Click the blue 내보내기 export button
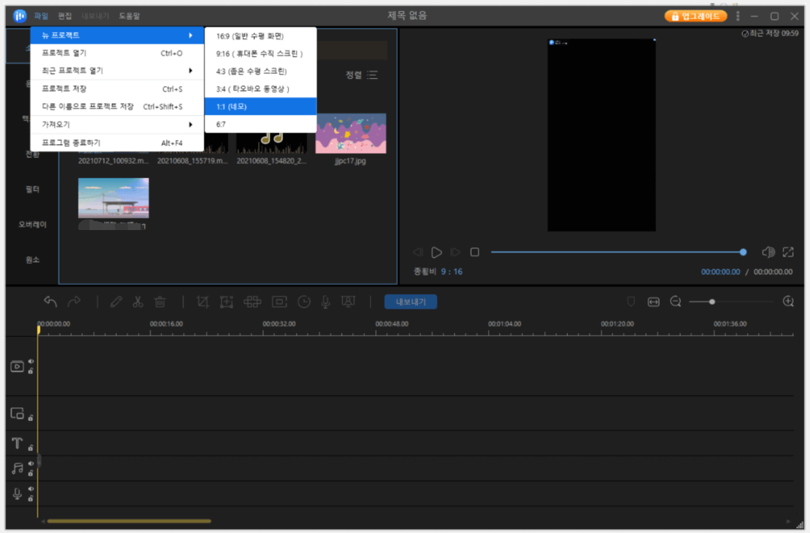Image resolution: width=810 pixels, height=533 pixels. point(411,301)
